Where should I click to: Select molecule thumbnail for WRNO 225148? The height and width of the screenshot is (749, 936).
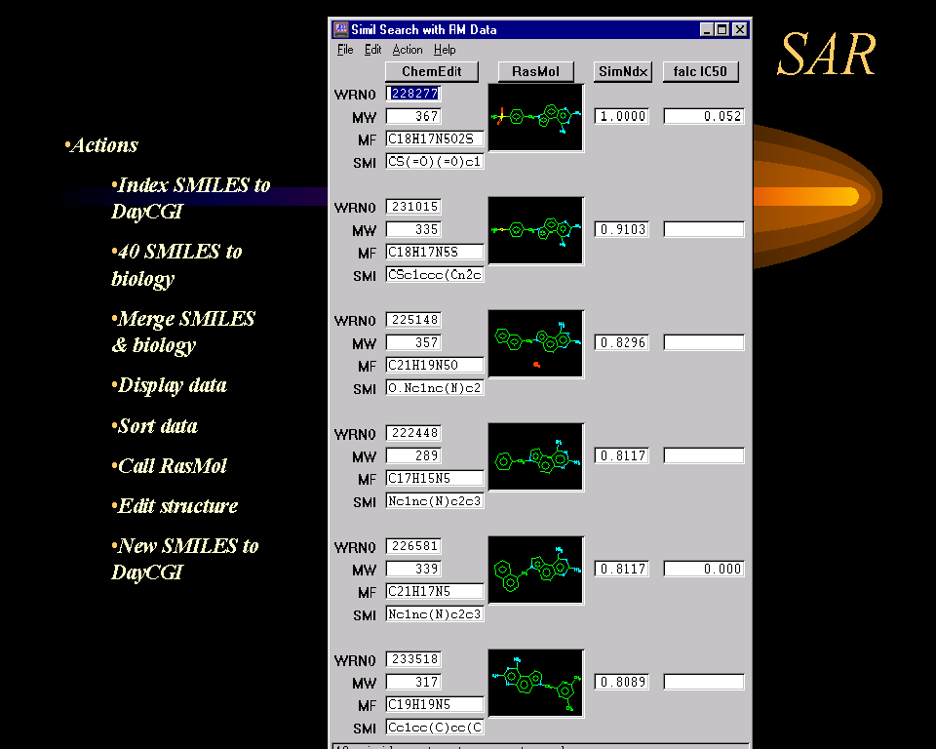coord(535,343)
